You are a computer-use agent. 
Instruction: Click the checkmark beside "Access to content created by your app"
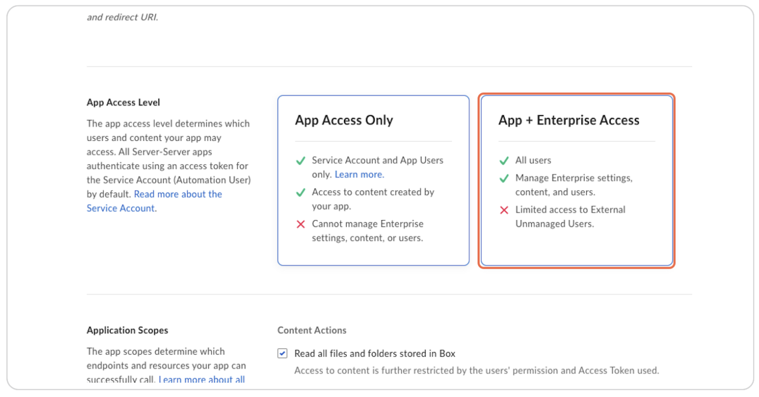[301, 192]
